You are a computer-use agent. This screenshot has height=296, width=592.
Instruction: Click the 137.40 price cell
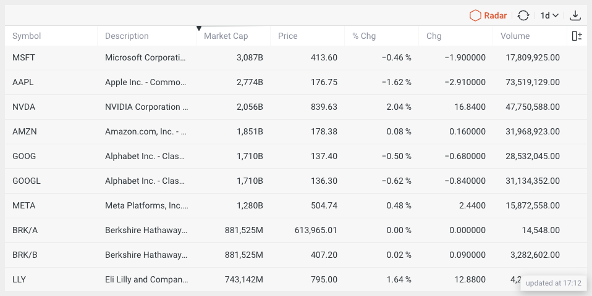pyautogui.click(x=324, y=156)
